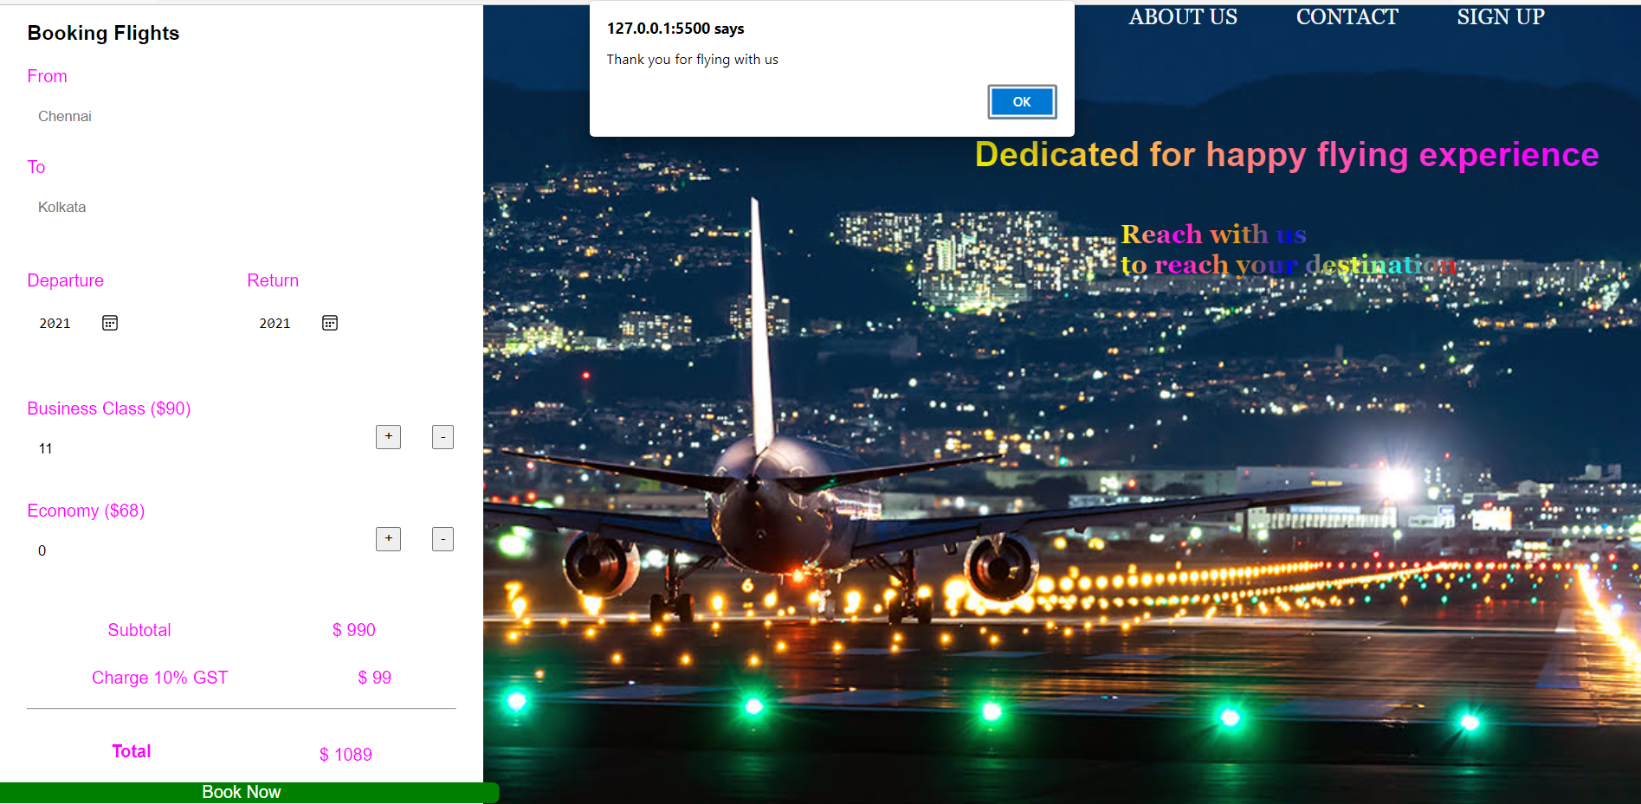This screenshot has height=804, width=1641.
Task: Go to the SIGN UP page
Action: (1500, 16)
